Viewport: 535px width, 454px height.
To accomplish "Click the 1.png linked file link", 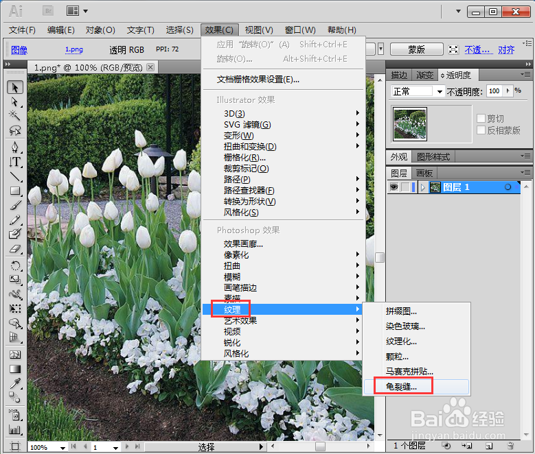I will [74, 50].
